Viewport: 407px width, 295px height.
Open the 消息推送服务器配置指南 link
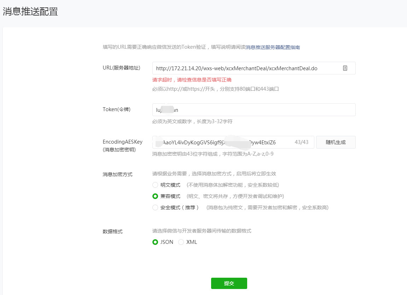point(273,47)
